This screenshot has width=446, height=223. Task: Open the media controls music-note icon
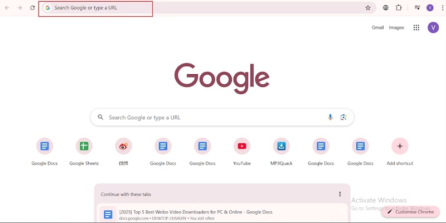point(417,8)
